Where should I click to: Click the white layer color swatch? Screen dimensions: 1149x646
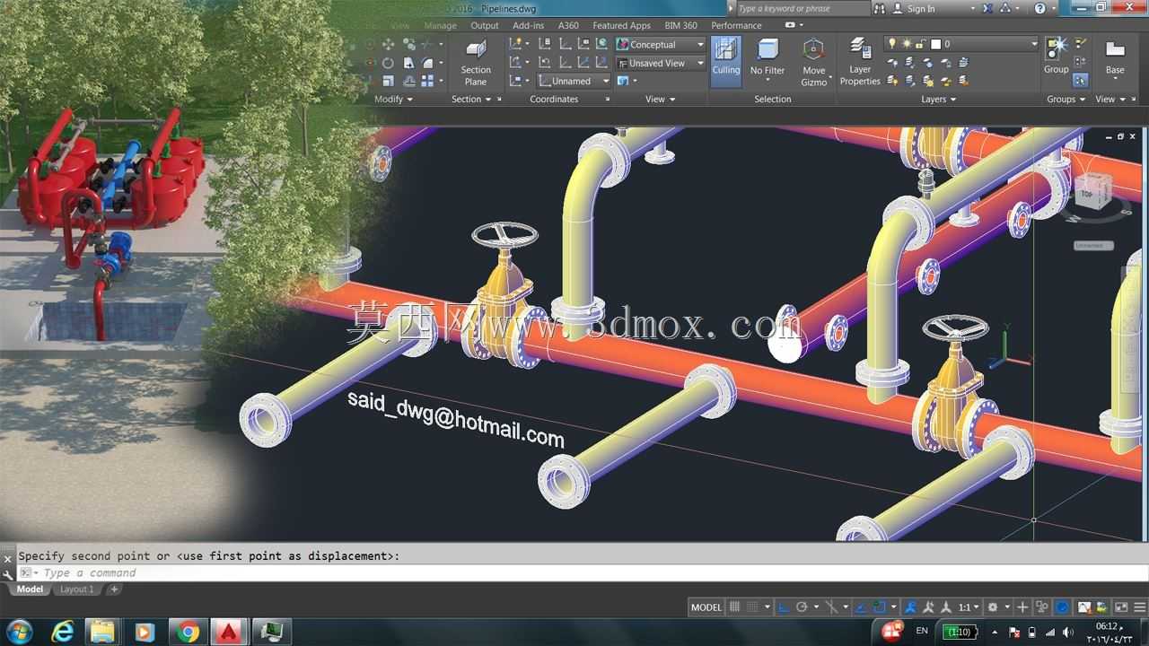(x=935, y=44)
